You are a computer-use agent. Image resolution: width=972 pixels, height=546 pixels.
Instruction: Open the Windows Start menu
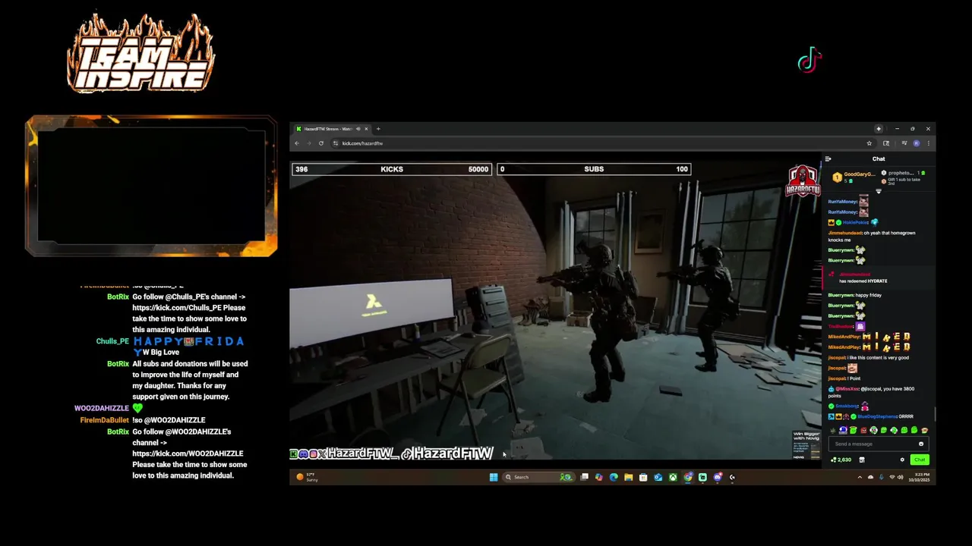[x=494, y=477]
